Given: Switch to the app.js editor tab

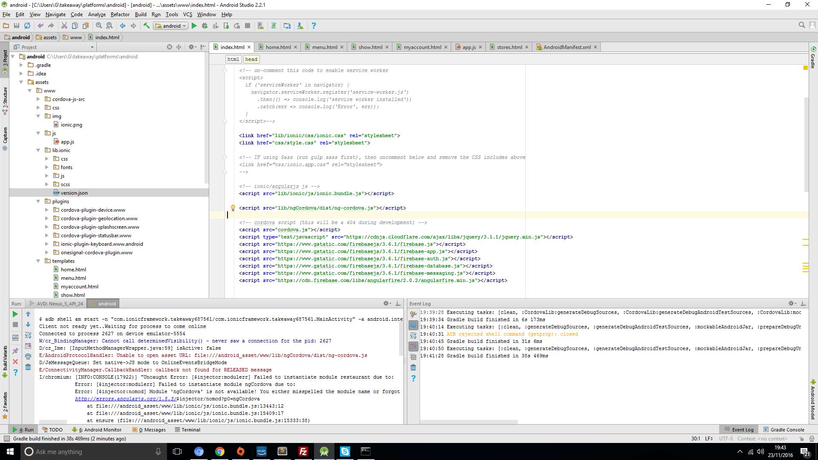Looking at the screenshot, I should coord(469,47).
